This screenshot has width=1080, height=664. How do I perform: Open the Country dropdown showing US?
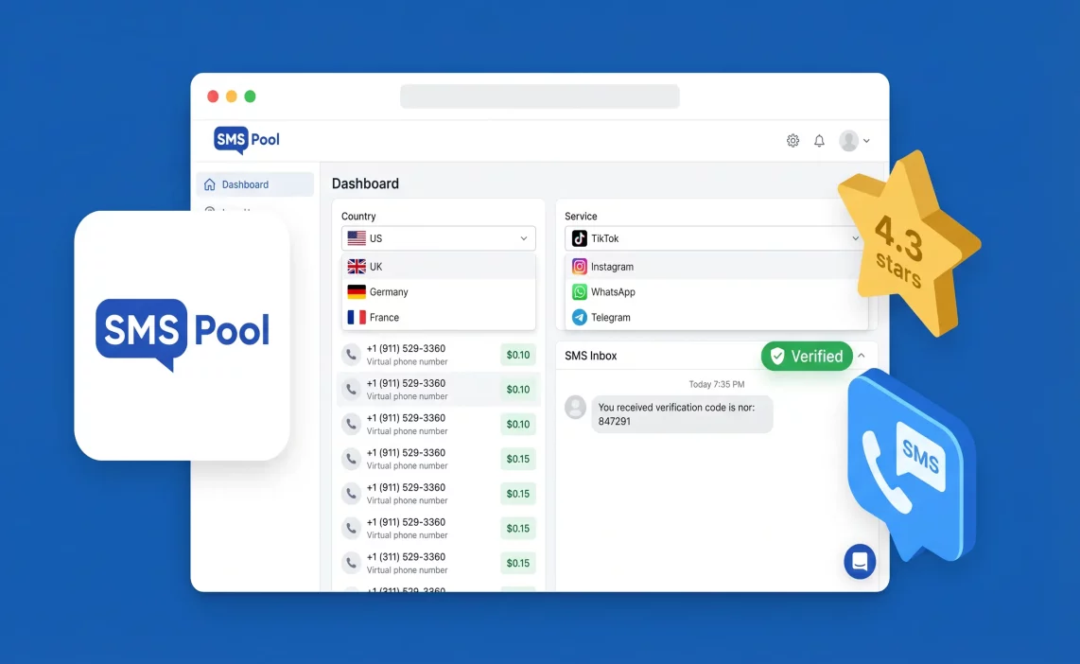438,238
